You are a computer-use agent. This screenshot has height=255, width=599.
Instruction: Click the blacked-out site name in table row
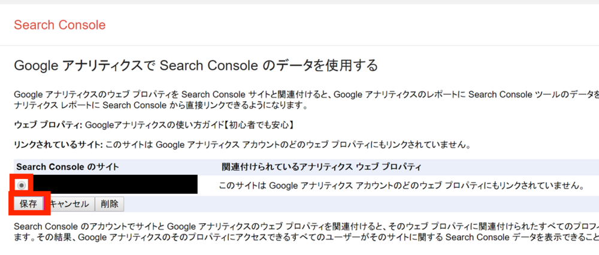(115, 184)
